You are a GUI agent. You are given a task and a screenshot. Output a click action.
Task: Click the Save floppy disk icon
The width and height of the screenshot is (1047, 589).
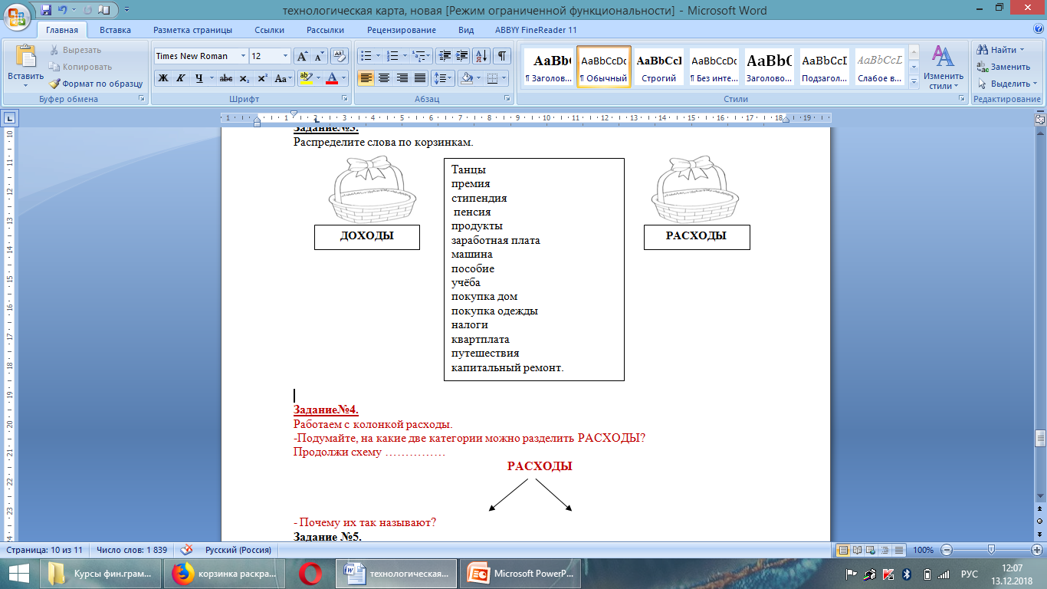pyautogui.click(x=46, y=10)
